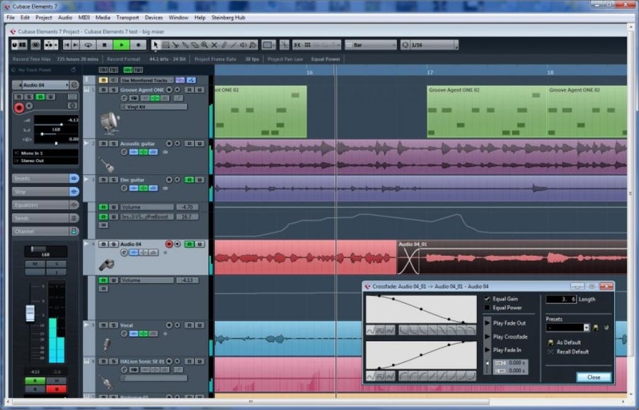
Task: Save crossfade settings As Default
Action: 564,342
